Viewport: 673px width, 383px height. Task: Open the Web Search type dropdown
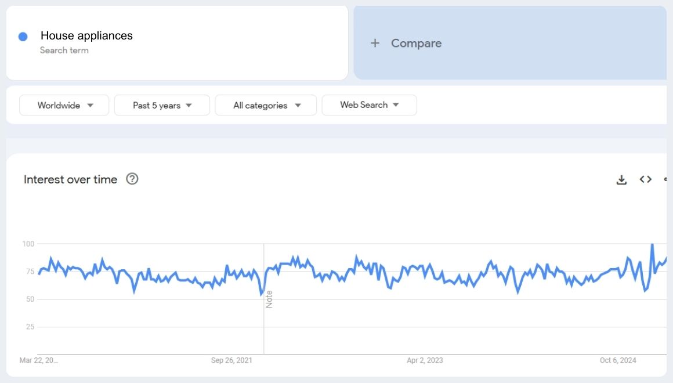(x=369, y=105)
